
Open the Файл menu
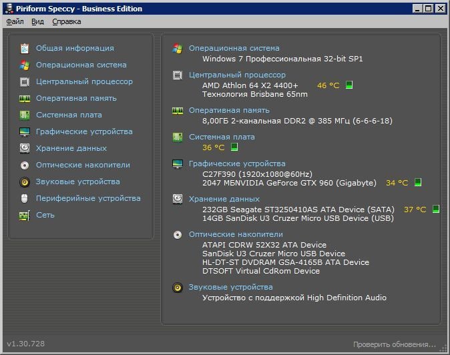click(15, 22)
